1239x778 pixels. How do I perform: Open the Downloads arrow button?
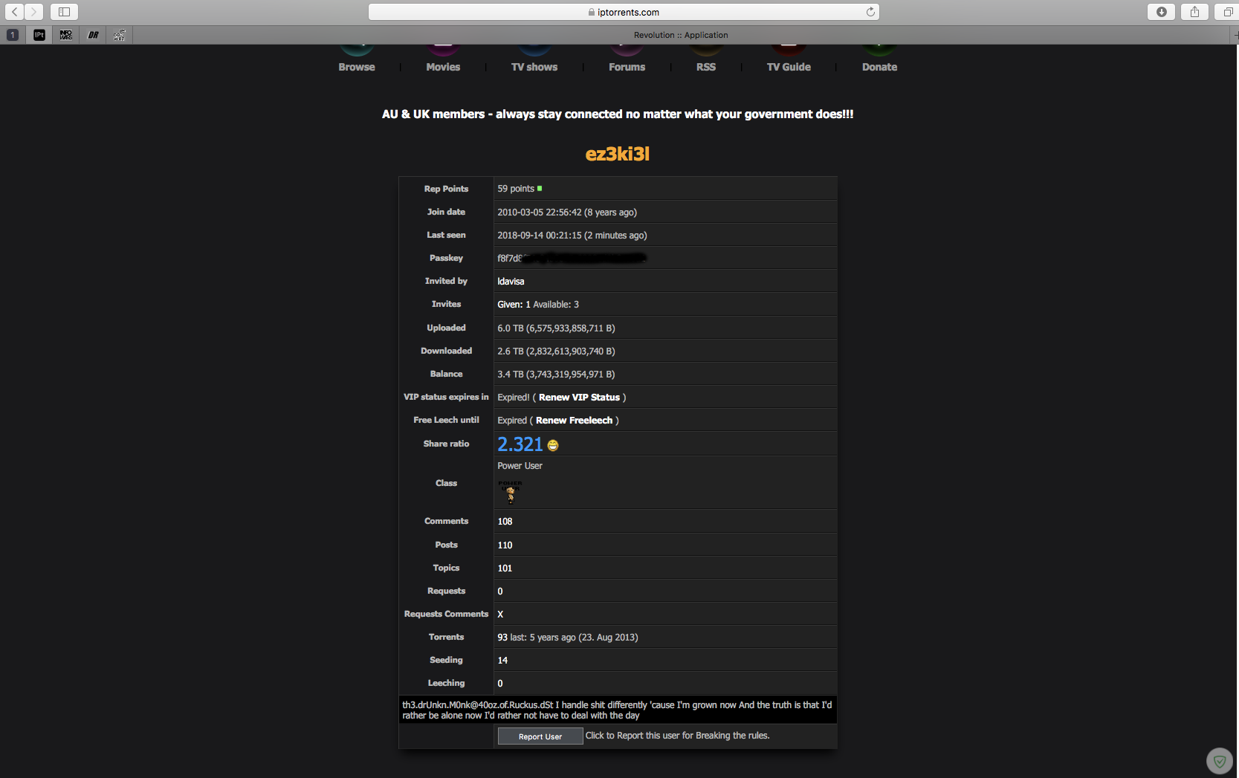pos(1161,12)
